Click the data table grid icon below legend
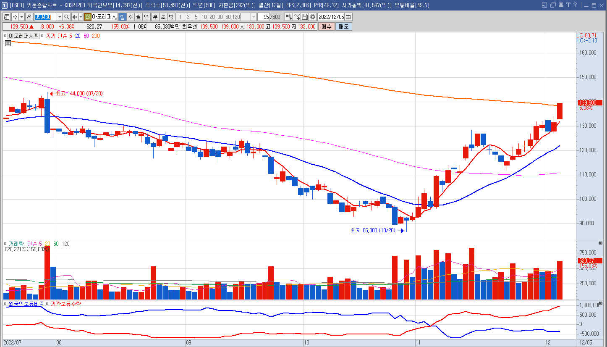Viewport: 607px width, 347px height. [8, 43]
